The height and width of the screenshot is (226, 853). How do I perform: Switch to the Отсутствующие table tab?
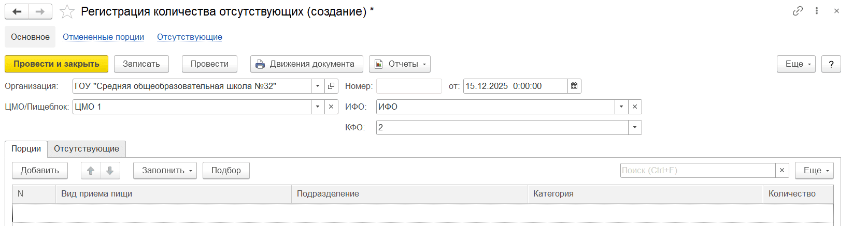coord(87,148)
